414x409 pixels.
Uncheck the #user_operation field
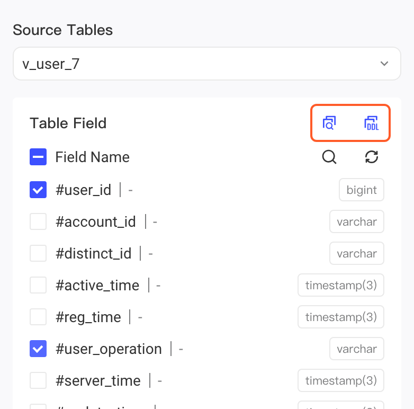click(x=38, y=349)
